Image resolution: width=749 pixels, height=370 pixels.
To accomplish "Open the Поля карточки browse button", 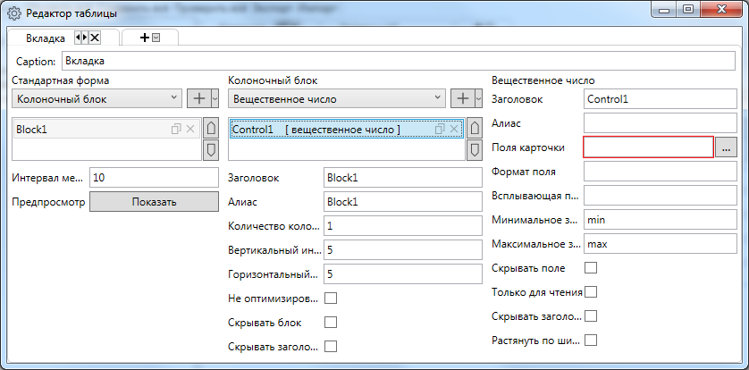I will [x=726, y=147].
